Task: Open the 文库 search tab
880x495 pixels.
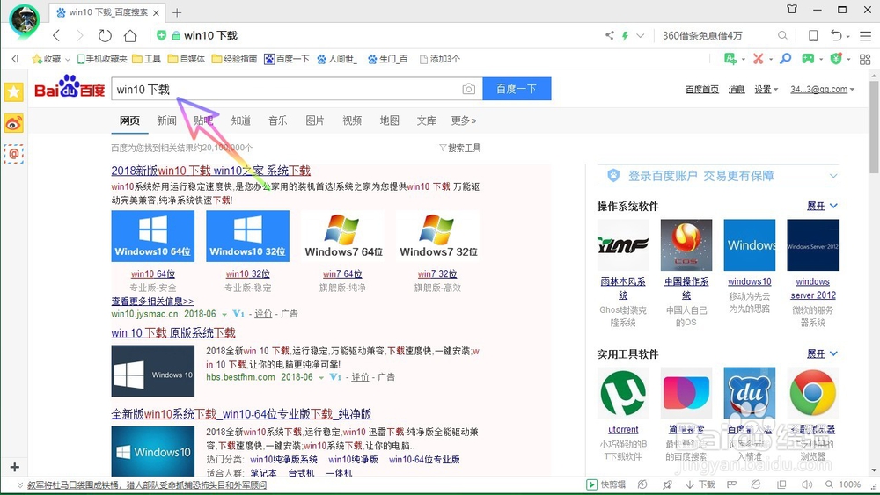Action: coord(426,120)
